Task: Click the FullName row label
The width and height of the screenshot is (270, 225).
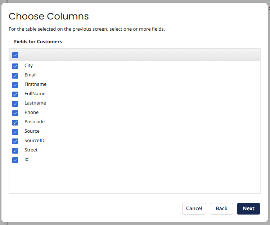Action: pyautogui.click(x=35, y=94)
